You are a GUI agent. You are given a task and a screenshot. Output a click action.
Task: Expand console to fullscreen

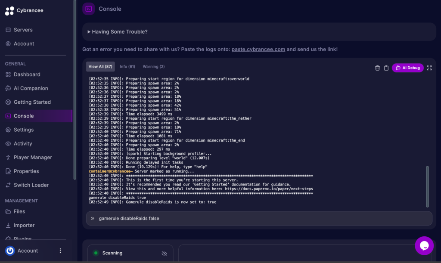(x=429, y=68)
